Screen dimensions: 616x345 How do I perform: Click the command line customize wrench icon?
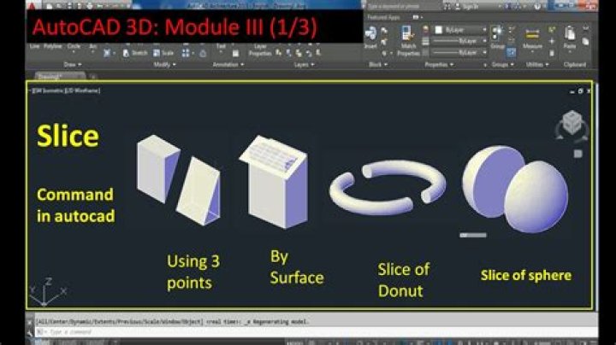[x=30, y=333]
